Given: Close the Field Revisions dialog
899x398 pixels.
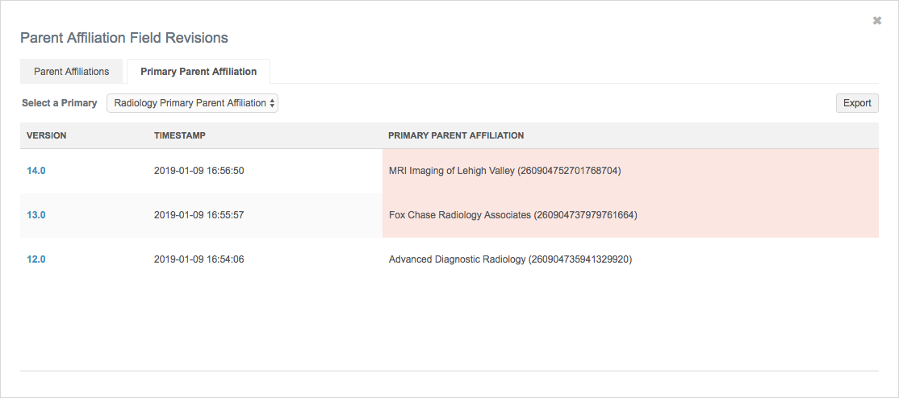Looking at the screenshot, I should coord(877,21).
